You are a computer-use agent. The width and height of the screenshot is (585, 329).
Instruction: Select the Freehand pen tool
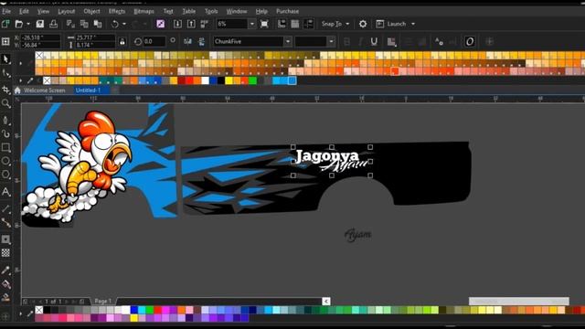coord(5,120)
